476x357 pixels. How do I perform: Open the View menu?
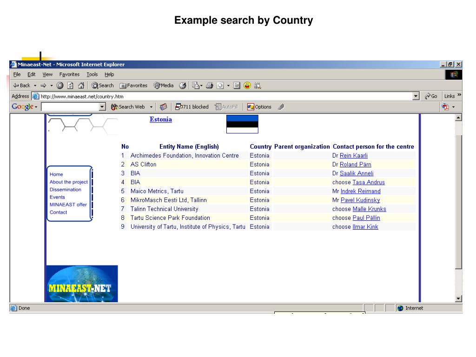click(47, 74)
